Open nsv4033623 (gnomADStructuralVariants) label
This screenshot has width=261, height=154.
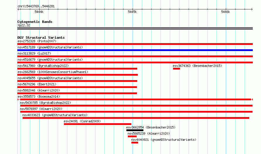click(x=55, y=115)
